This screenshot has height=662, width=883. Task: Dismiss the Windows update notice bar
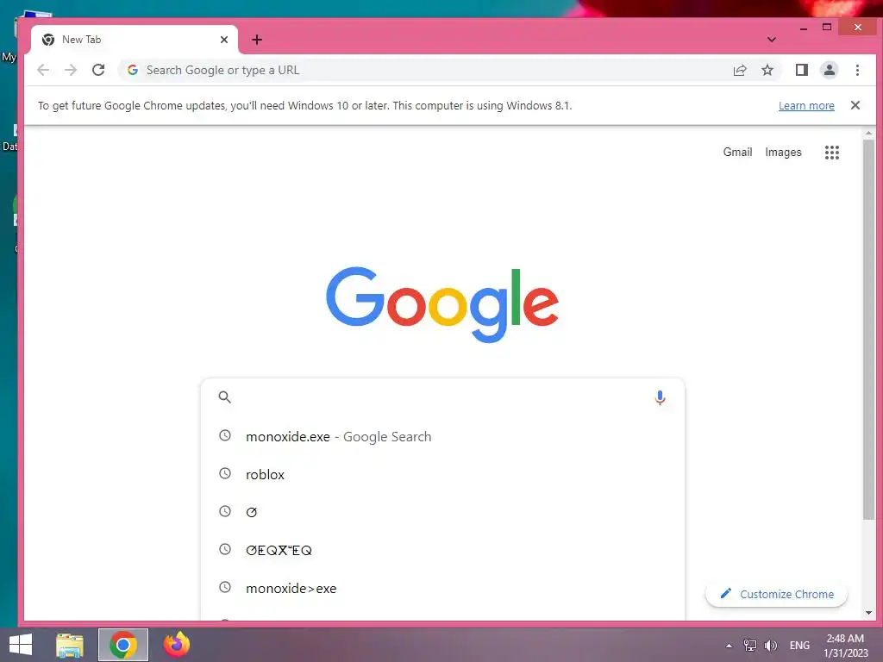pos(855,105)
